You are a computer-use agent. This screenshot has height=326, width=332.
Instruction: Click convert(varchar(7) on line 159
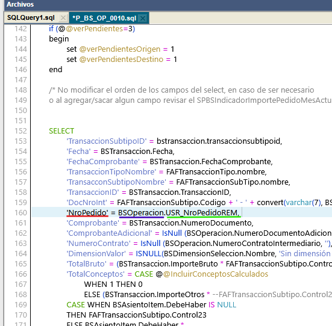(x=289, y=203)
